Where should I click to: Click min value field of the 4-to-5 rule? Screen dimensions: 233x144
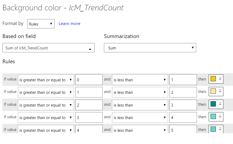click(89, 129)
